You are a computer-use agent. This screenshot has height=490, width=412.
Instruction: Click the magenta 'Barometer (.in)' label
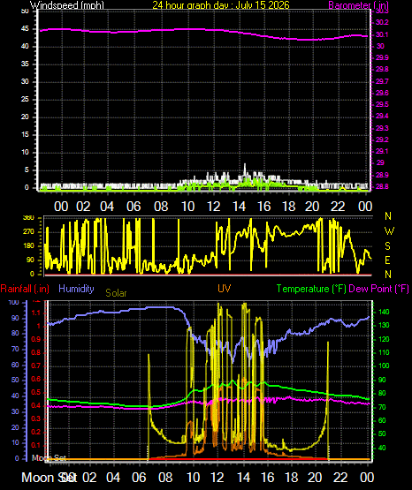tap(358, 5)
